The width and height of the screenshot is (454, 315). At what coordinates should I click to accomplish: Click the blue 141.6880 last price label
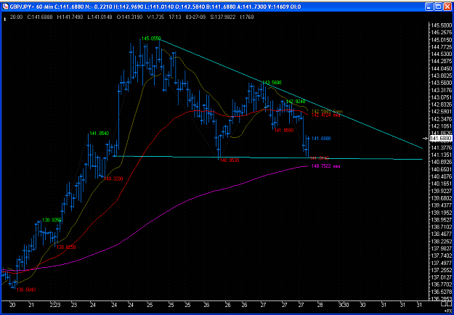click(321, 139)
